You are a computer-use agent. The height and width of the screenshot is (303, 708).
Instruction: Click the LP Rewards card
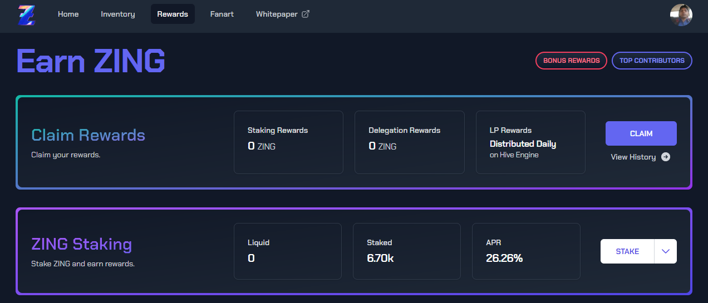pos(530,142)
